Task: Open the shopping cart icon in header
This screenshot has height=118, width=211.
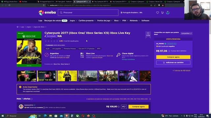Action: (163, 13)
